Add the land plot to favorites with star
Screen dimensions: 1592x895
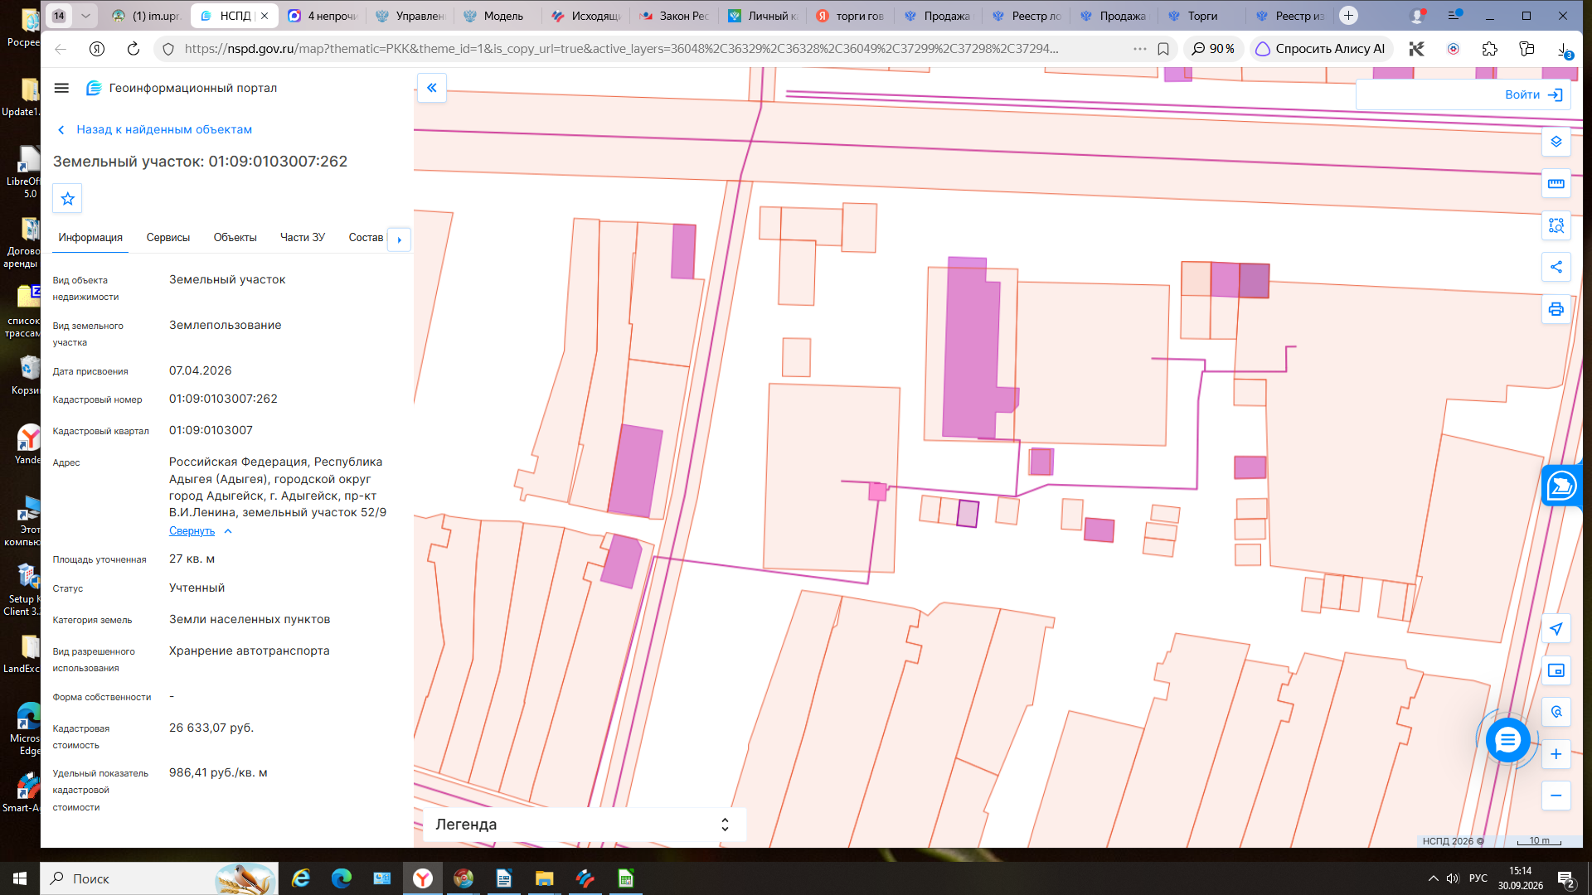coord(68,199)
